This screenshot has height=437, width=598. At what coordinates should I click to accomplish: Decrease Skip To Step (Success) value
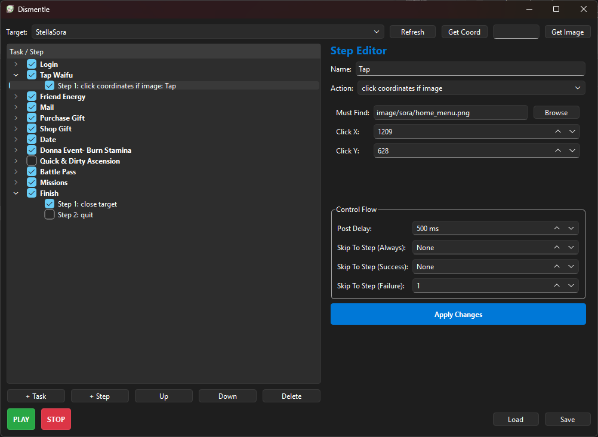[x=571, y=266]
